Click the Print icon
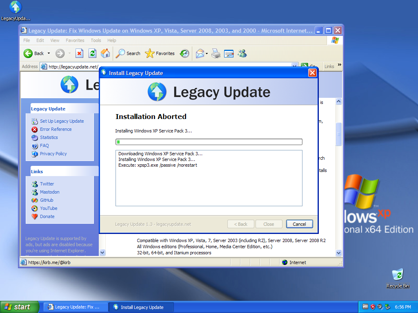This screenshot has height=313, width=418. [215, 53]
